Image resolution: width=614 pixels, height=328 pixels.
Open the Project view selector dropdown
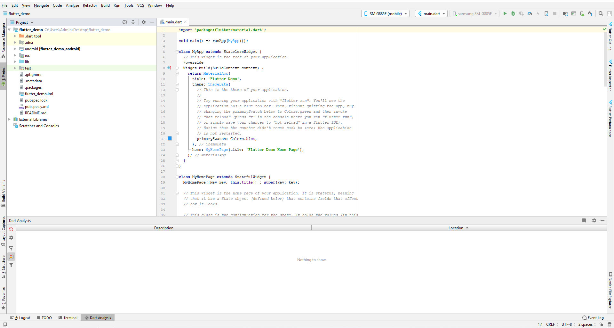click(x=22, y=22)
